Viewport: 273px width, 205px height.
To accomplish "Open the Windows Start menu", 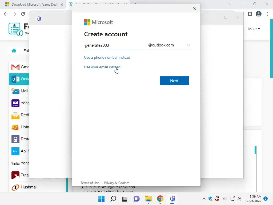I will coord(101,199).
